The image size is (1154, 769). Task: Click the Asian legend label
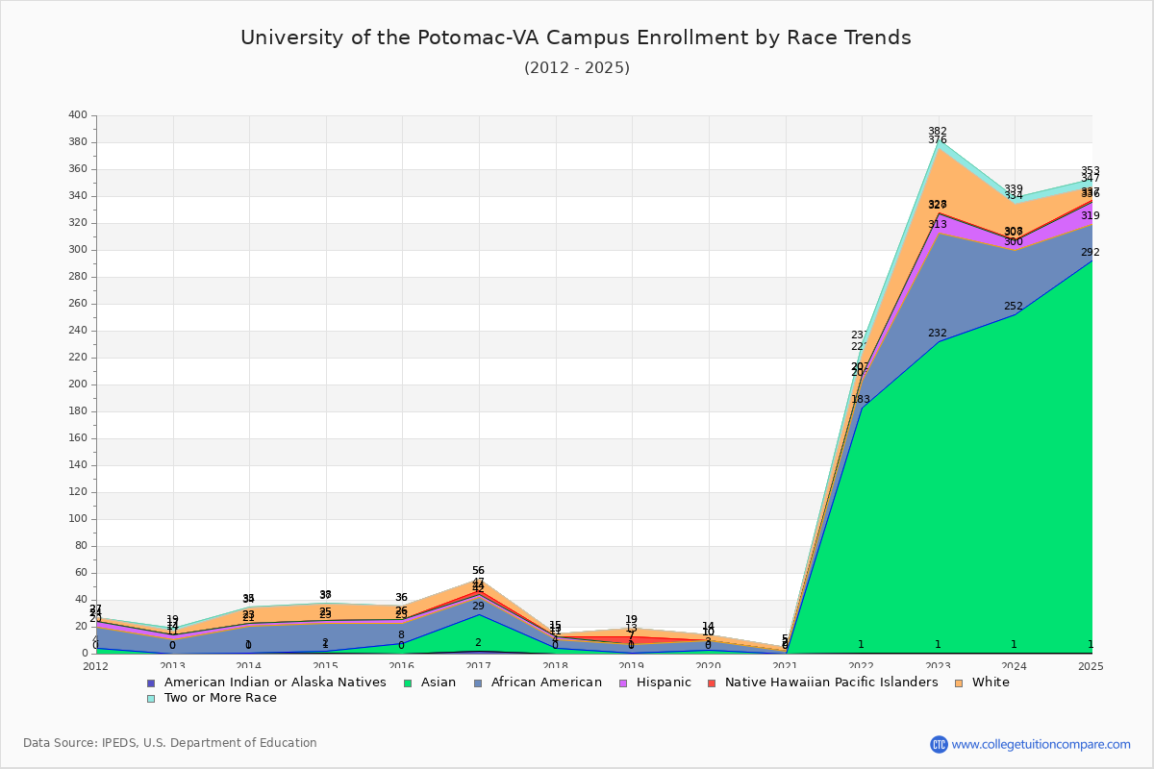pyautogui.click(x=437, y=682)
